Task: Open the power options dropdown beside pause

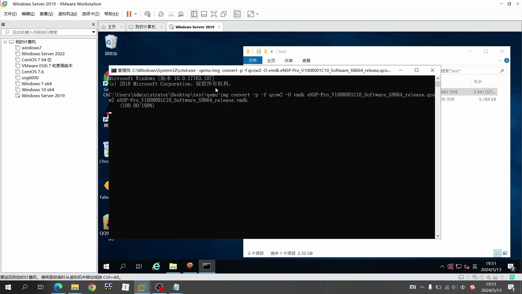Action: pyautogui.click(x=135, y=14)
